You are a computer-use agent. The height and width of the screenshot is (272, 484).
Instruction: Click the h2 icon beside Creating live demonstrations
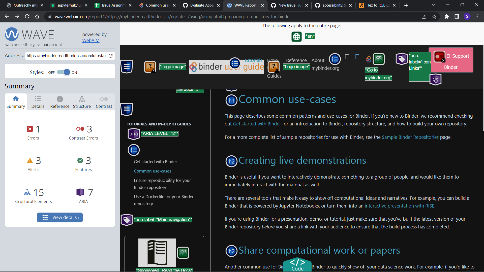click(x=231, y=161)
